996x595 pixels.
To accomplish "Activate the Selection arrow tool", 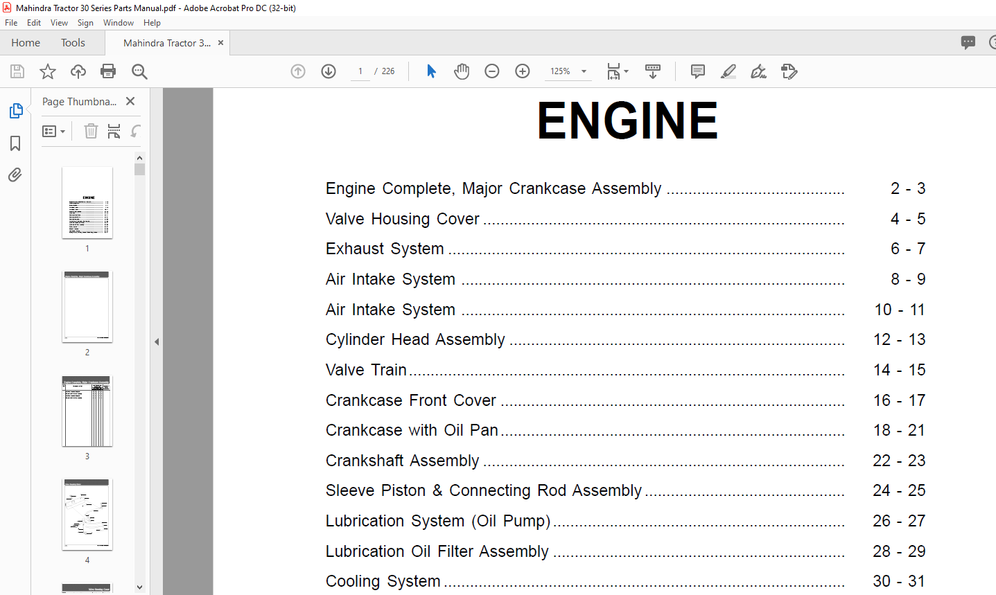I will [431, 71].
